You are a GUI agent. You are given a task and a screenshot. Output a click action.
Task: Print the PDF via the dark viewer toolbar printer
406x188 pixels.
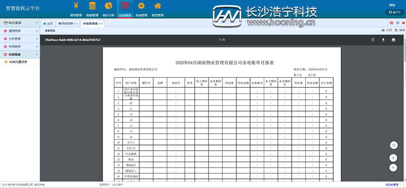pyautogui.click(x=393, y=40)
